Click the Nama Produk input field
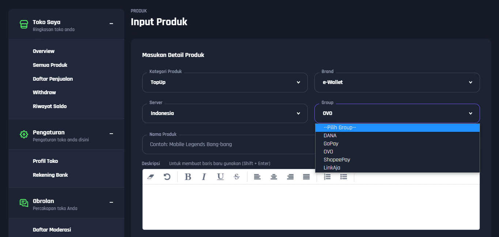The height and width of the screenshot is (237, 499). tap(228, 144)
